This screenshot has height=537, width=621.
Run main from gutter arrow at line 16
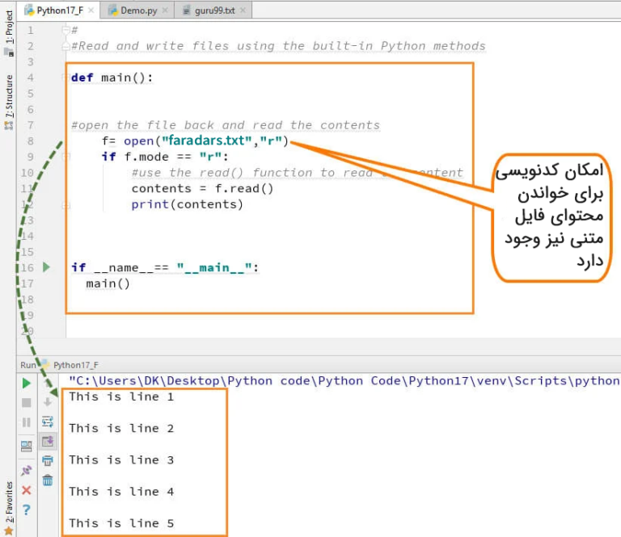46,267
